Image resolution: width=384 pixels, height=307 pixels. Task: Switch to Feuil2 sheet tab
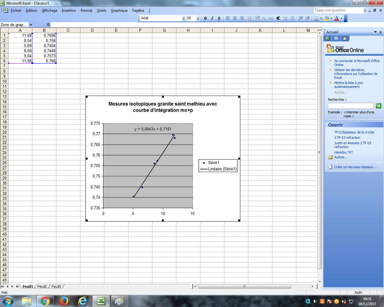click(42, 287)
